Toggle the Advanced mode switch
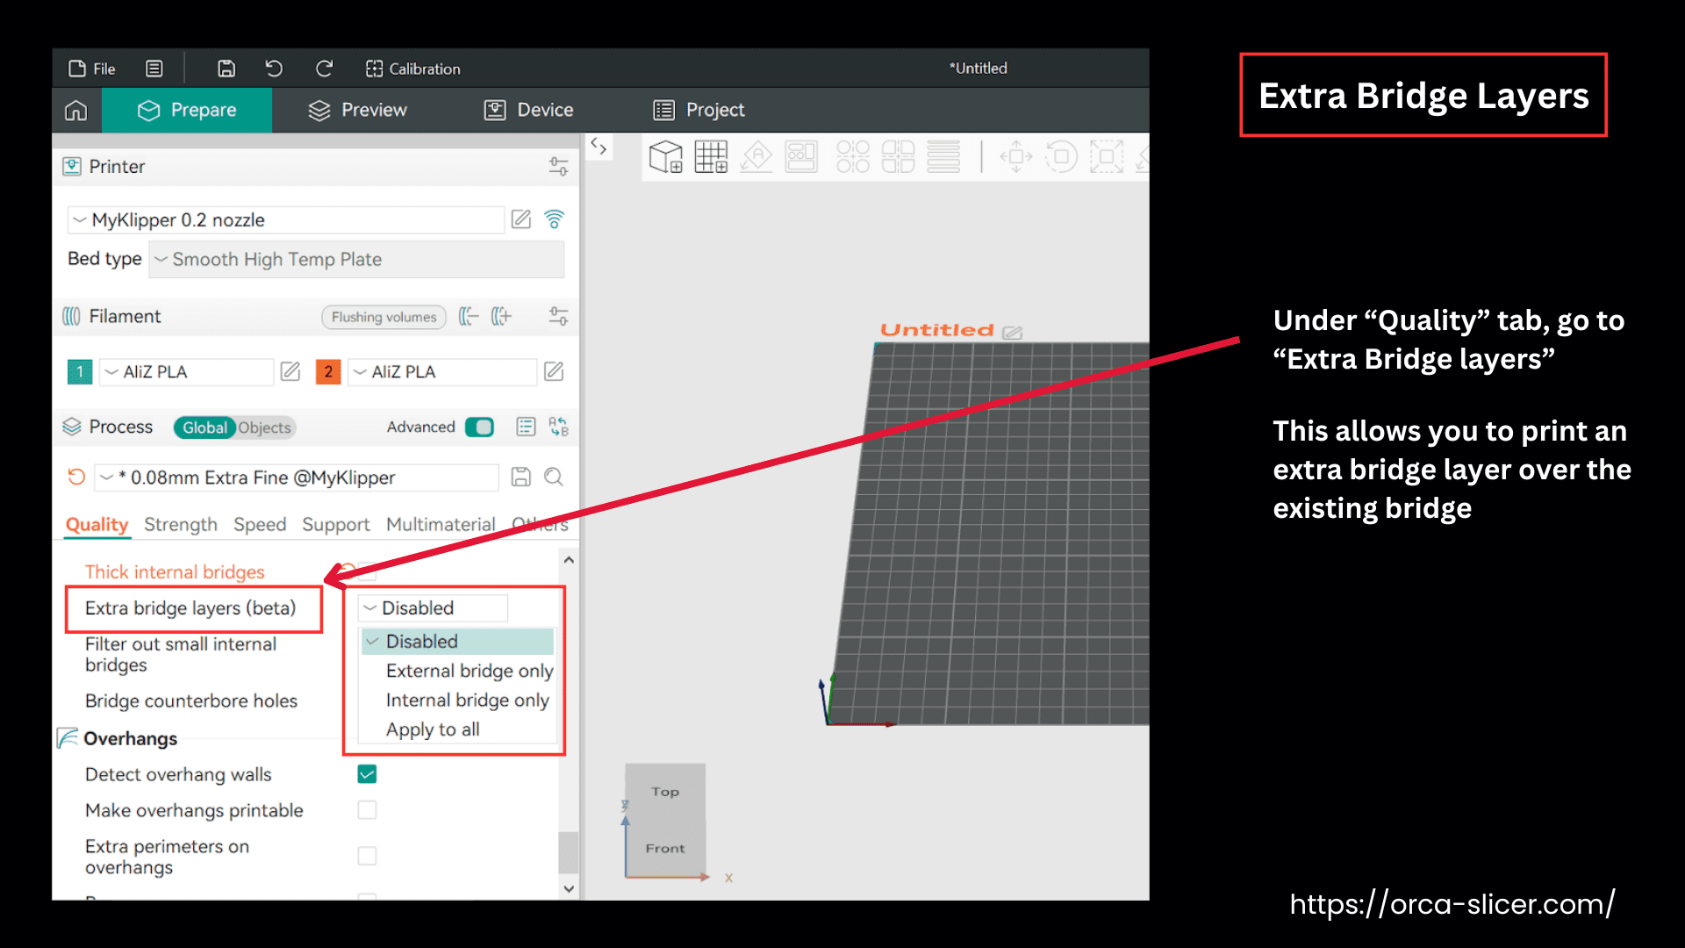The height and width of the screenshot is (948, 1685). (479, 427)
